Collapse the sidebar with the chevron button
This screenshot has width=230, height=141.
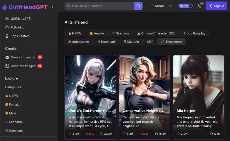(52, 7)
